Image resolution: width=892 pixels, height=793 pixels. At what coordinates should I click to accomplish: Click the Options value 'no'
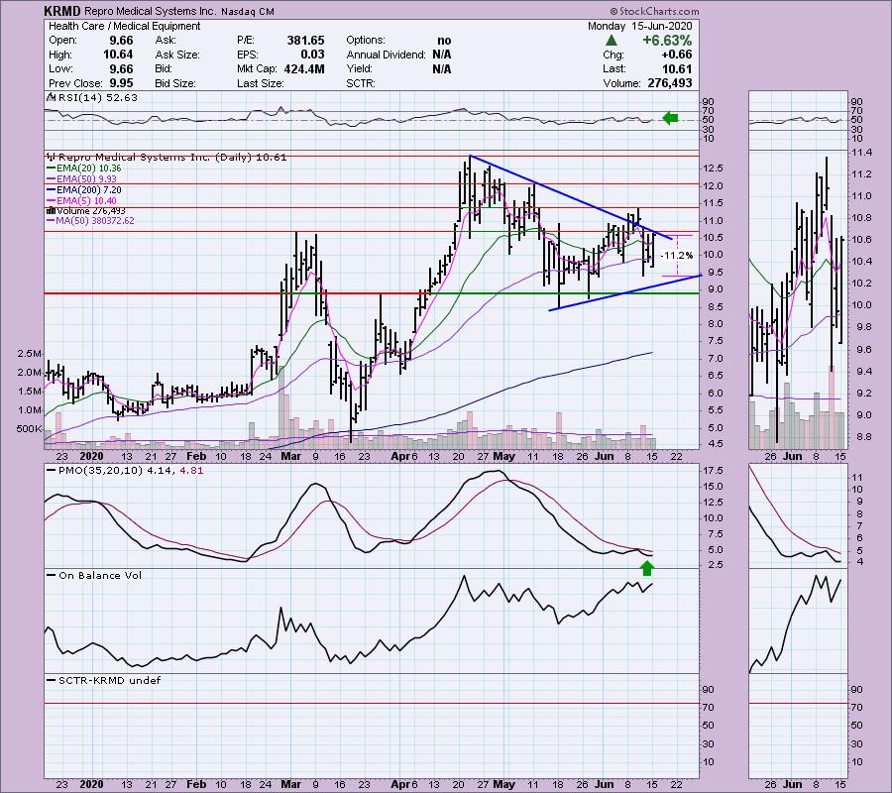(444, 41)
